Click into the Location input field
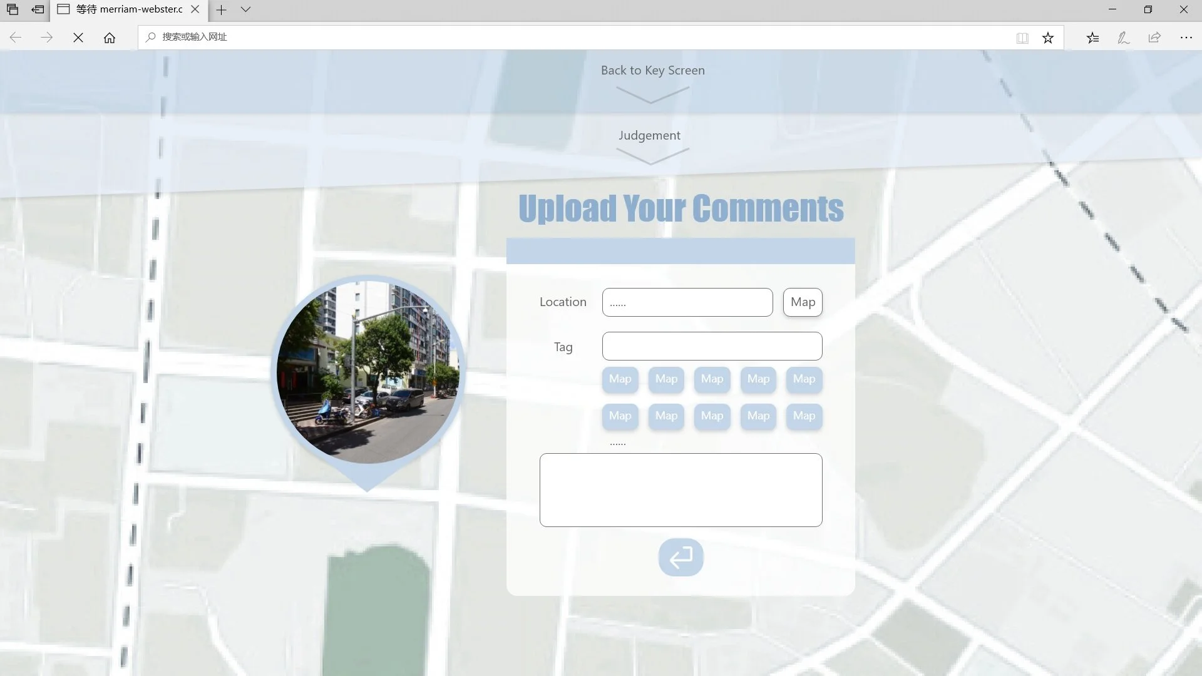The width and height of the screenshot is (1202, 676). tap(687, 302)
